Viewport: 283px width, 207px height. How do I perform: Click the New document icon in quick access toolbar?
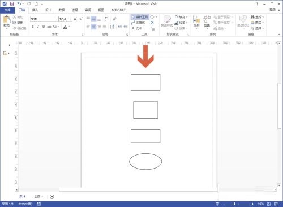[x=36, y=3]
